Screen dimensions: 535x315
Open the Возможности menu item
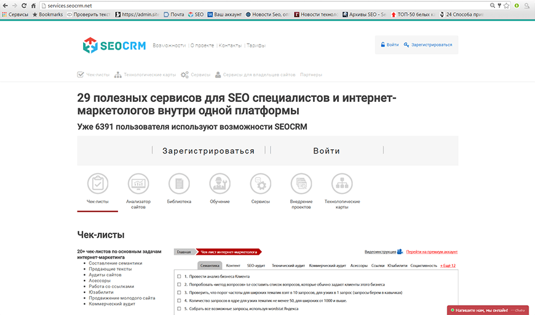(169, 45)
